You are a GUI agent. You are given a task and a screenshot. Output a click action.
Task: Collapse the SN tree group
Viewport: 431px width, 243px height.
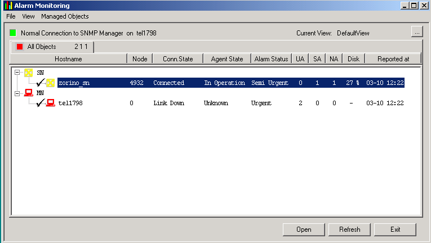17,73
